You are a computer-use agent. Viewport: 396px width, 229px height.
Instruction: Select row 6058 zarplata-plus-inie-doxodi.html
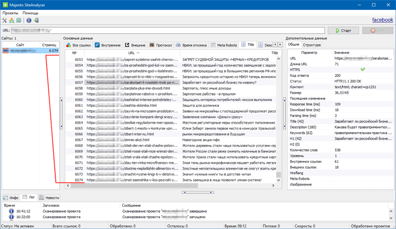[x=170, y=88]
